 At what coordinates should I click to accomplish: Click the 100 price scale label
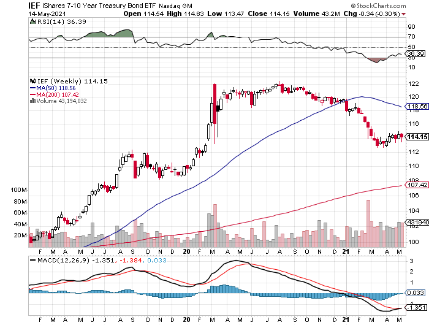(x=414, y=242)
